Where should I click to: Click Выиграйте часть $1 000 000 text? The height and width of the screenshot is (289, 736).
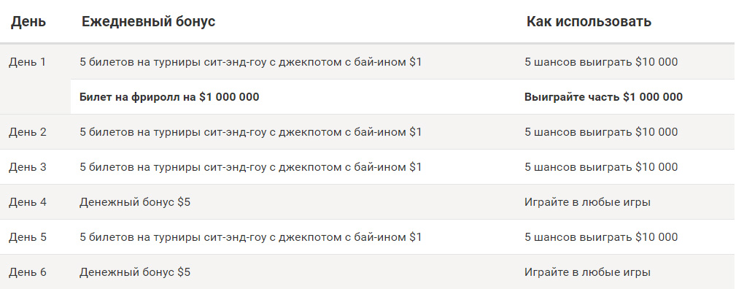[x=603, y=97]
